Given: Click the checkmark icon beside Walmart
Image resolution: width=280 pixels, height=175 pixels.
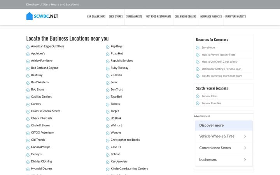Looking at the screenshot, I should tap(107, 126).
